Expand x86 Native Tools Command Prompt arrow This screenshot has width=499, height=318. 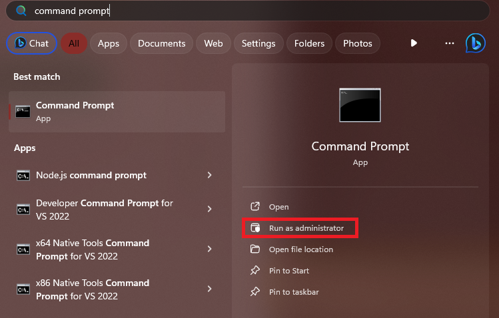tap(210, 289)
